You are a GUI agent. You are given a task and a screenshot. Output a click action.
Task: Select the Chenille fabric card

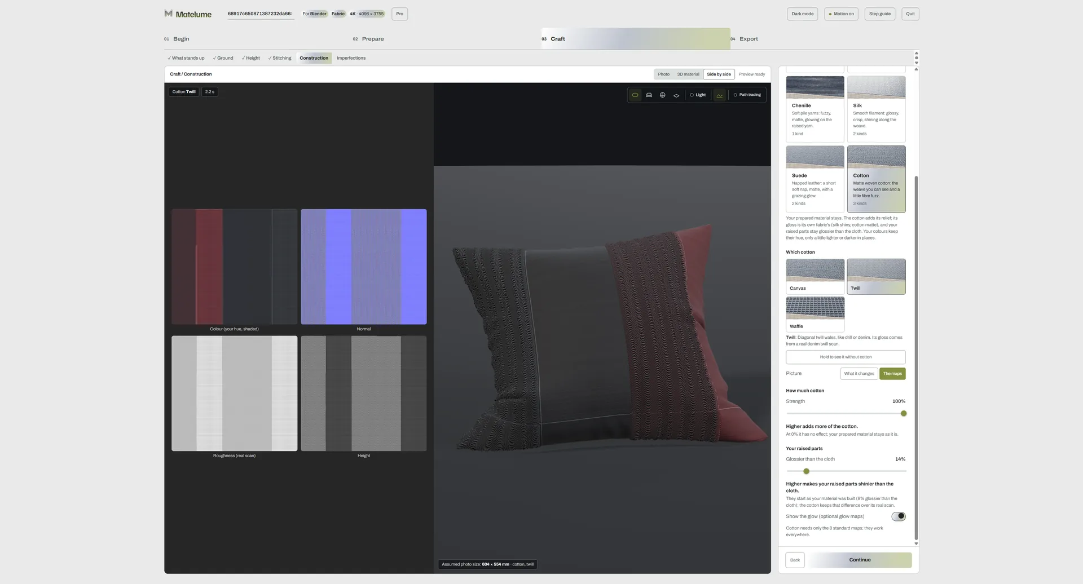[x=815, y=109]
